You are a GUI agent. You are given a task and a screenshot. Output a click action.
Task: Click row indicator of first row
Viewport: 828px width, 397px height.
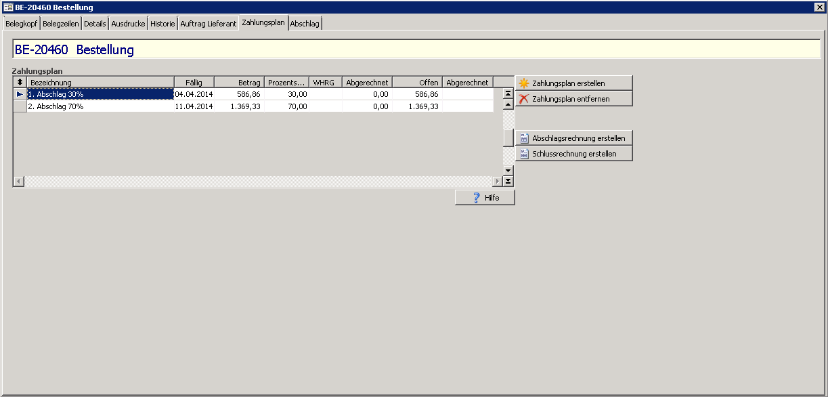click(x=20, y=94)
